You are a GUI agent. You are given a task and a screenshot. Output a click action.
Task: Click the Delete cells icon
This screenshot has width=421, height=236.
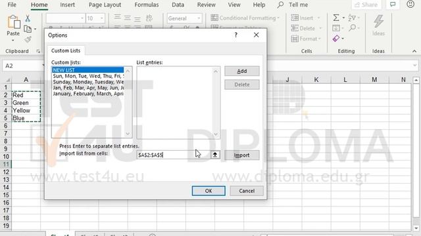pos(295,28)
